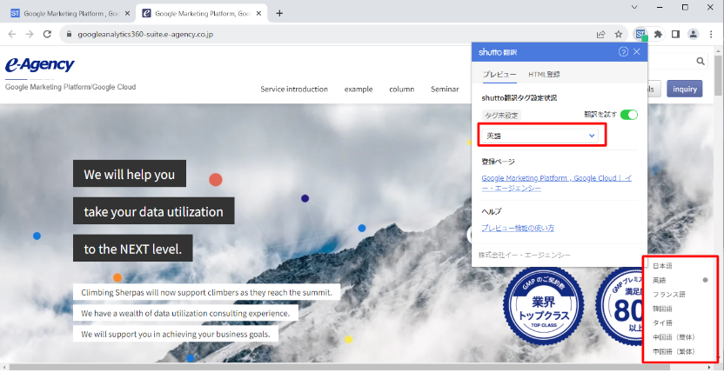Open the Service introduction menu
Screen dimensions: 724x372
click(x=294, y=89)
